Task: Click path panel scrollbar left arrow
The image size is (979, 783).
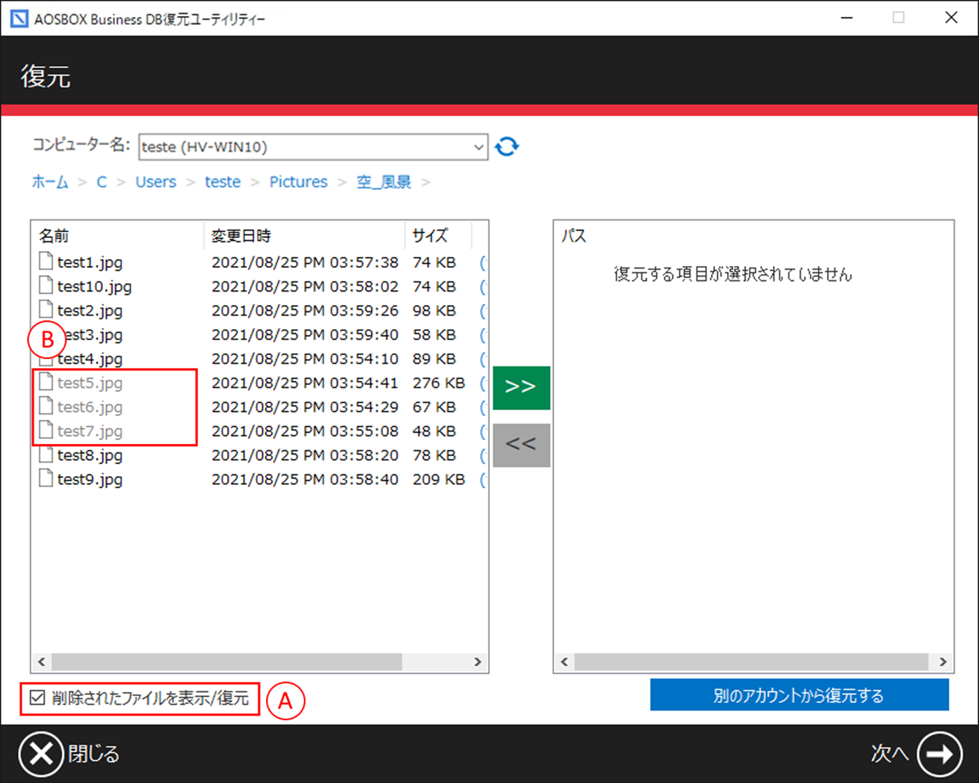Action: coord(565,662)
